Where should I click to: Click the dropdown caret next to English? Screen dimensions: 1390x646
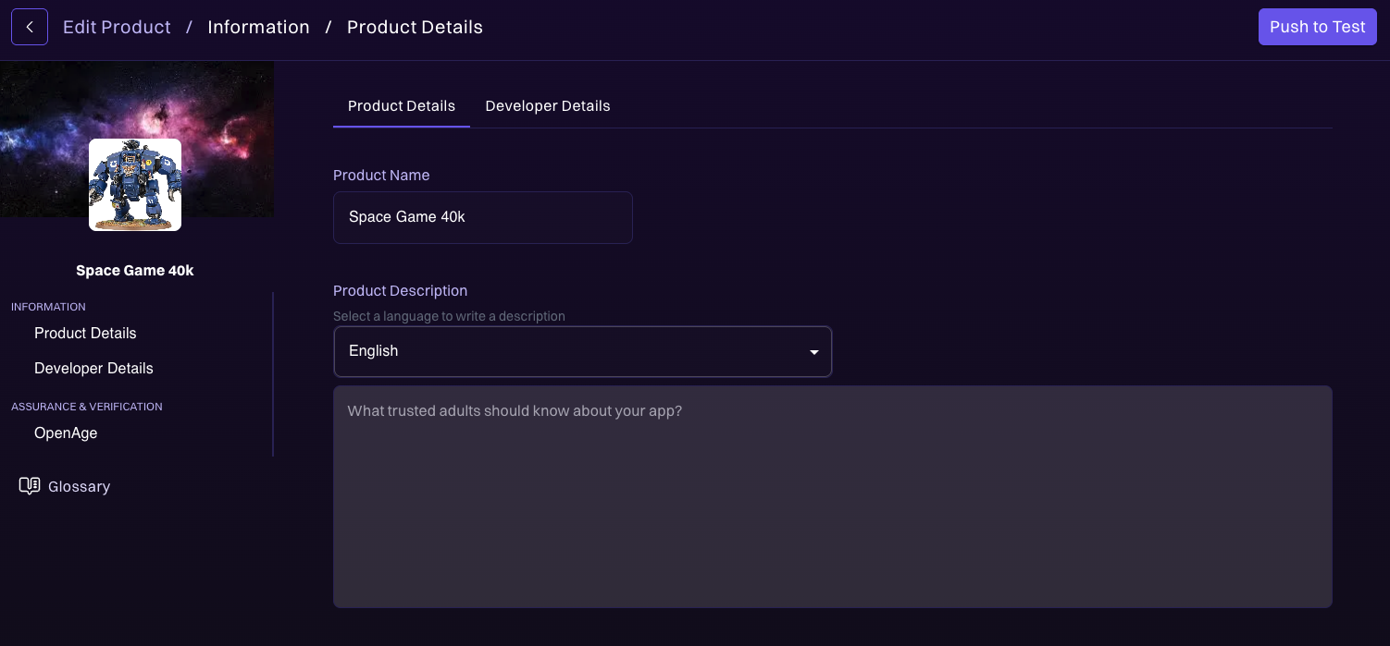tap(813, 352)
